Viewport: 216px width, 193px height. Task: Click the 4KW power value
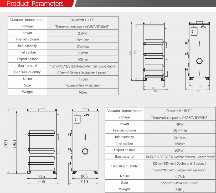coord(180,124)
